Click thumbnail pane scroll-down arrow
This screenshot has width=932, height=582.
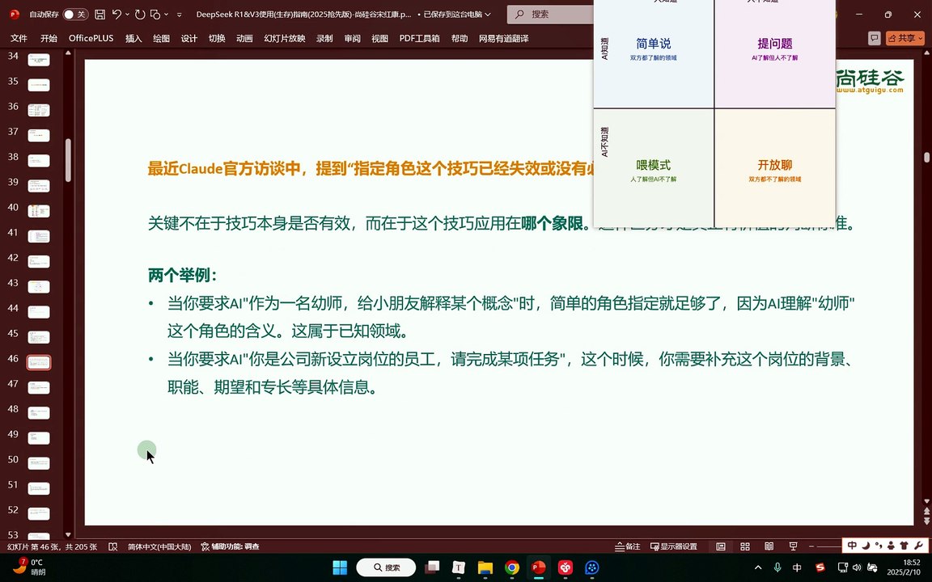[x=68, y=534]
